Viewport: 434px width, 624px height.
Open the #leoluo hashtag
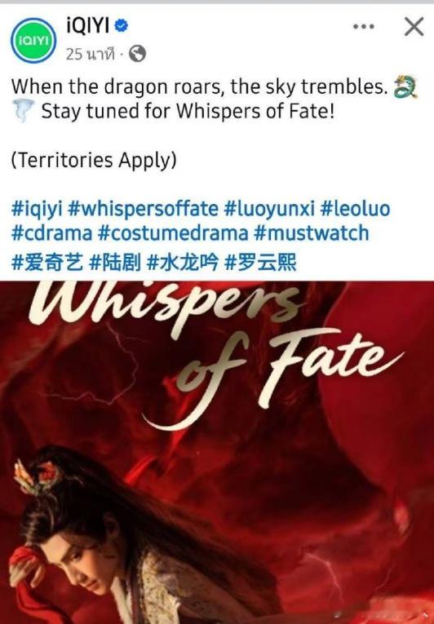pyautogui.click(x=355, y=209)
